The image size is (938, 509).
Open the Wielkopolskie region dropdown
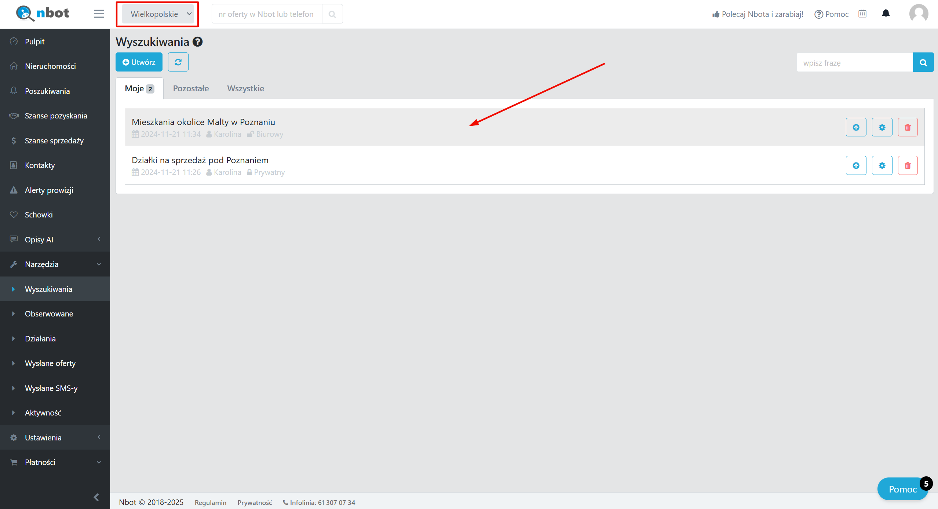click(x=158, y=14)
